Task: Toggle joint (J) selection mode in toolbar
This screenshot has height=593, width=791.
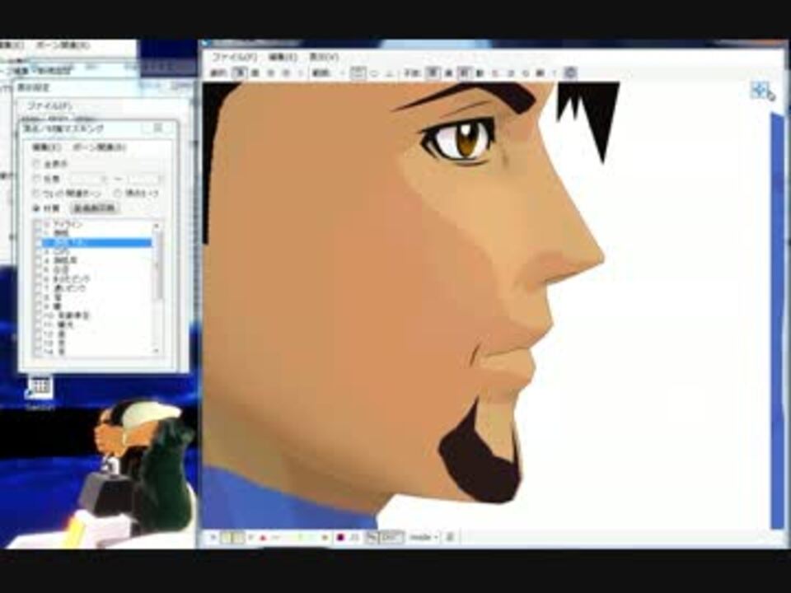Action: pos(301,73)
